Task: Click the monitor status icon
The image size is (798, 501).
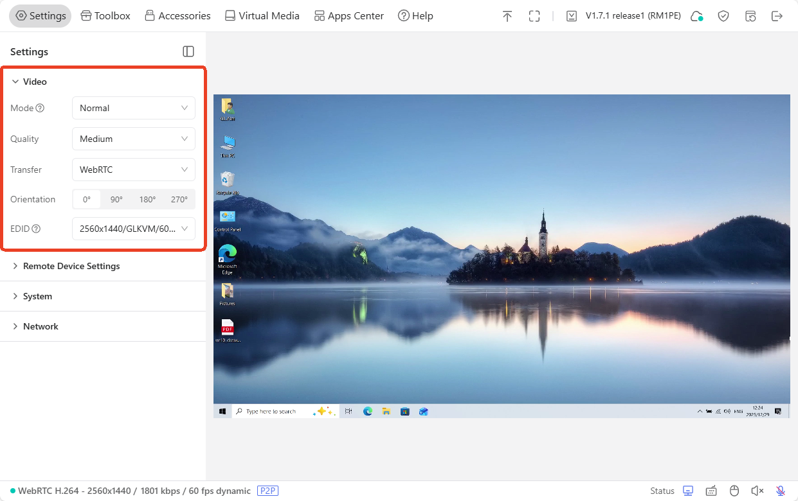Action: (x=688, y=491)
